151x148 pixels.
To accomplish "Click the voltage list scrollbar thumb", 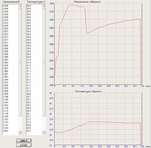I will click(20, 62).
